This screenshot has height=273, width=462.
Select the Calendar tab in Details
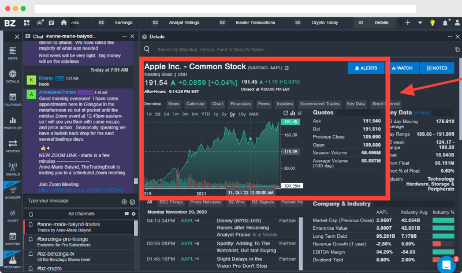(x=195, y=104)
